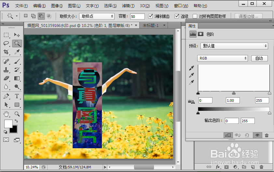
Task: Toggle Quick Mask mode
Action: [6, 140]
